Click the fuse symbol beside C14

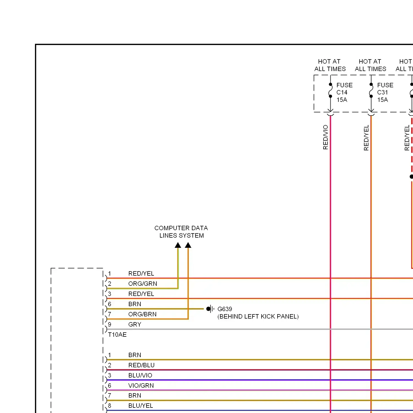[330, 90]
